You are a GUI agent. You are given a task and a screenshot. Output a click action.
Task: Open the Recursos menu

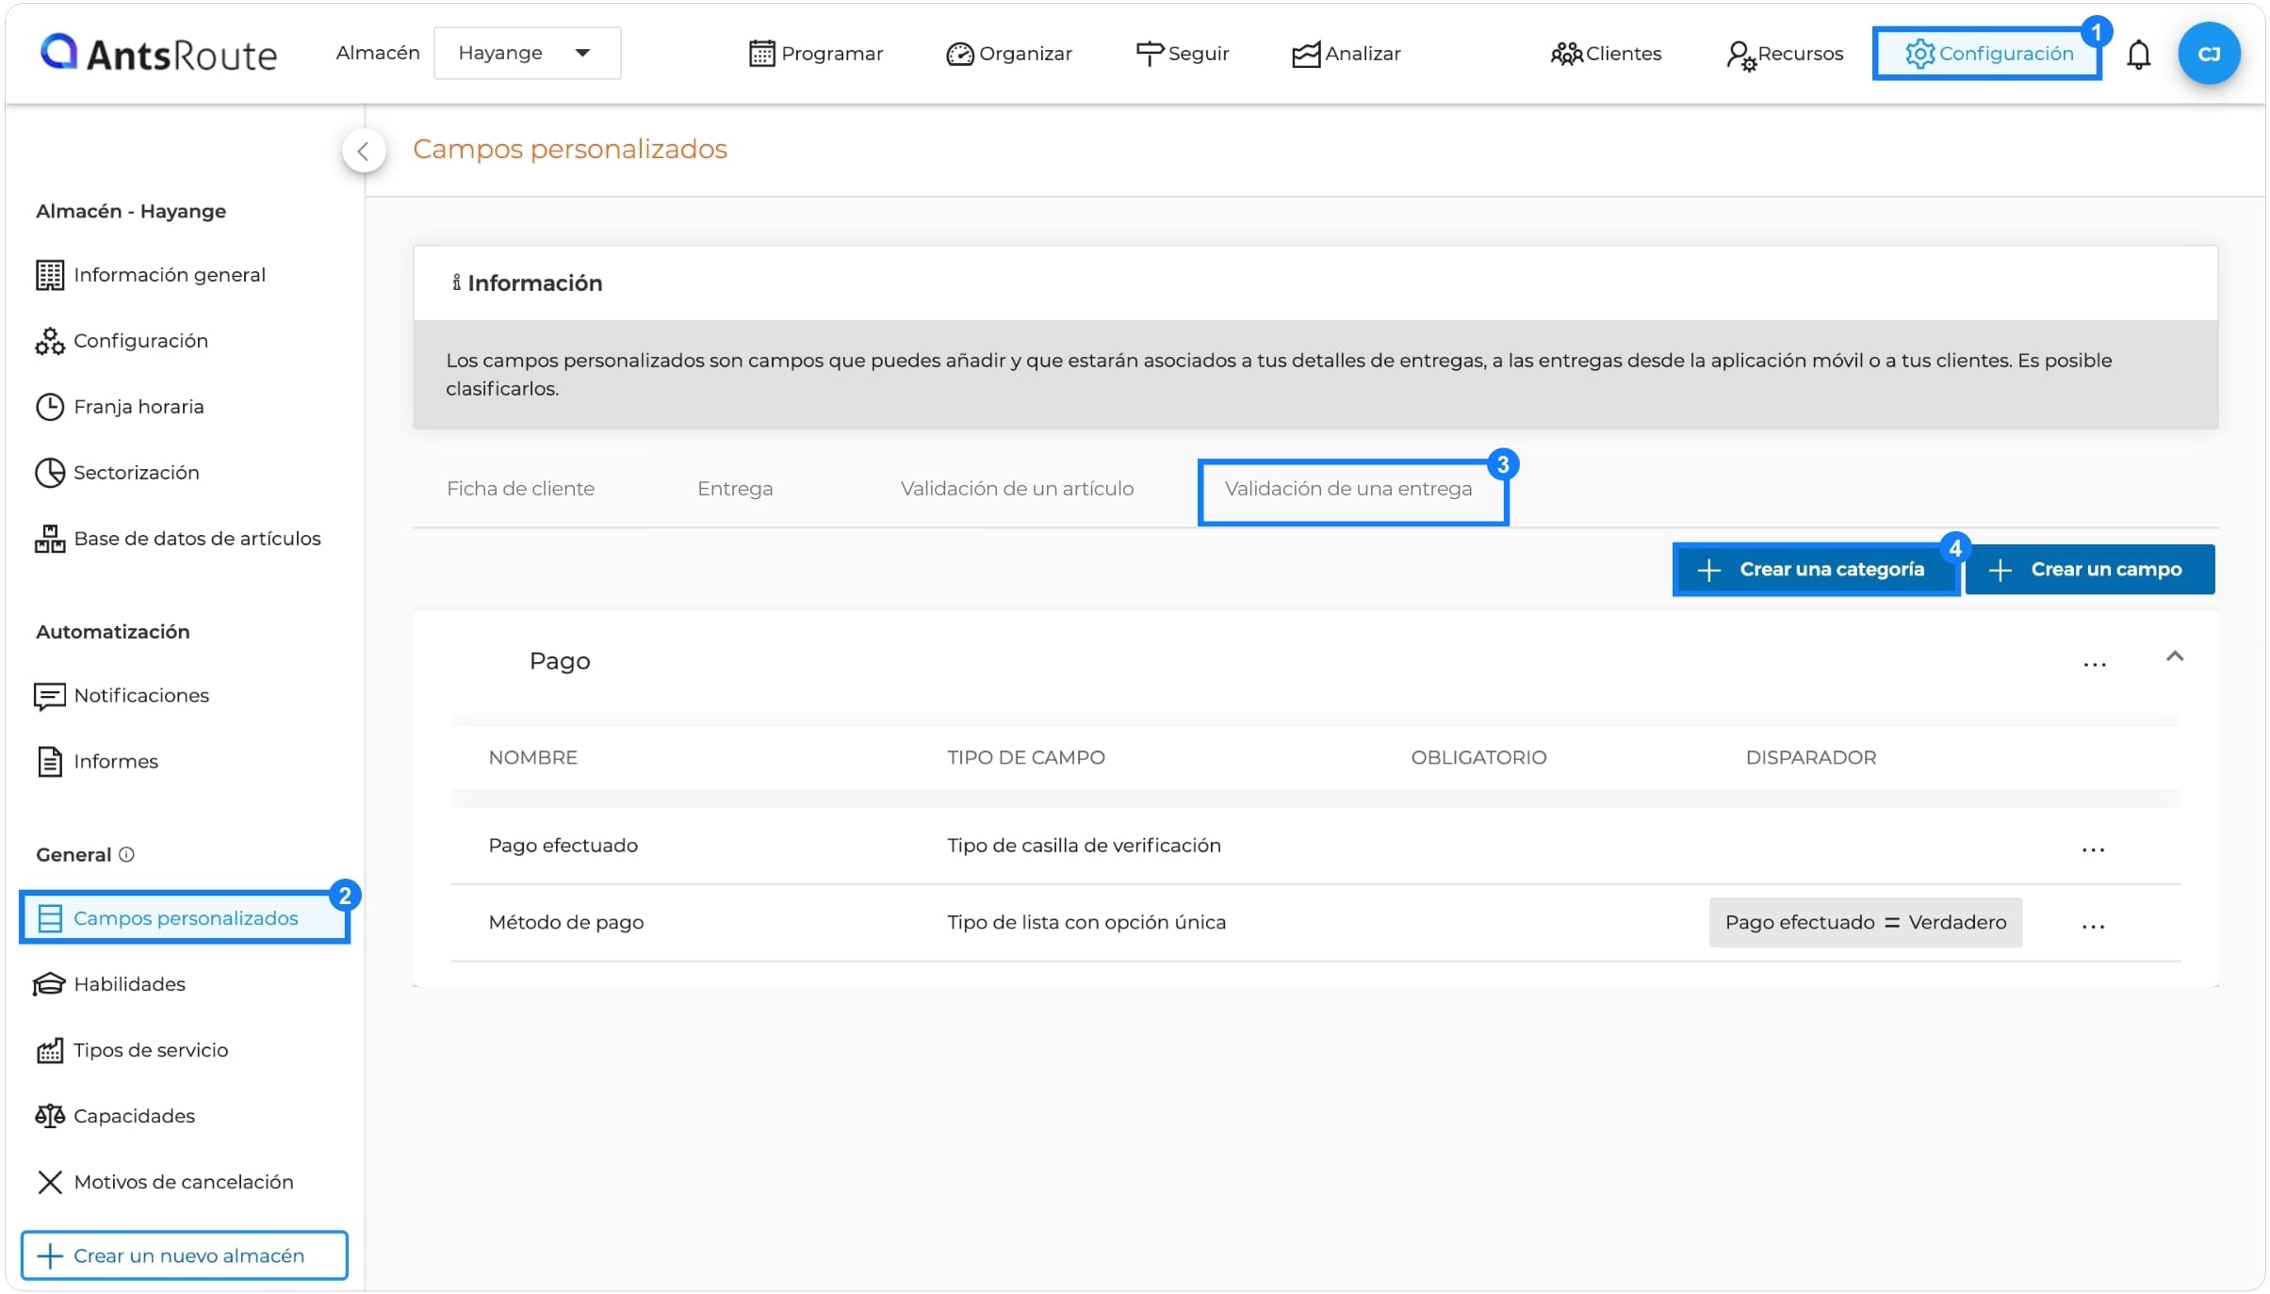[x=1785, y=54]
